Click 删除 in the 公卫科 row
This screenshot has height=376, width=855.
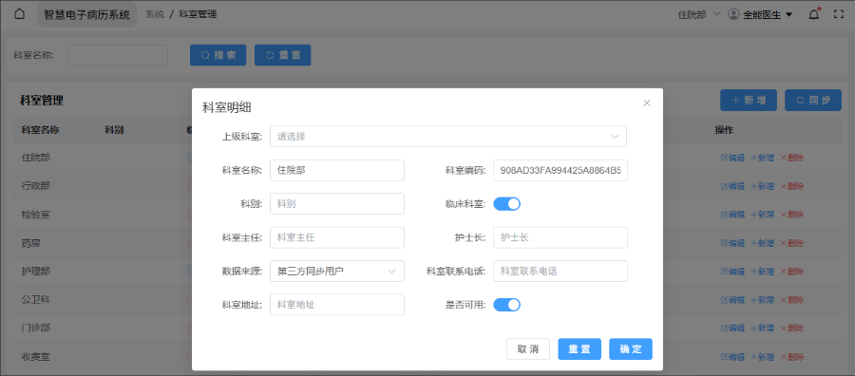[791, 299]
